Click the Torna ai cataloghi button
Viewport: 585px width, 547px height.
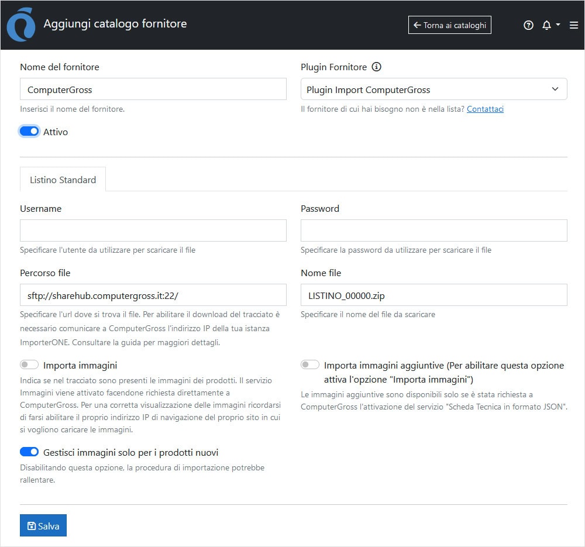point(449,25)
